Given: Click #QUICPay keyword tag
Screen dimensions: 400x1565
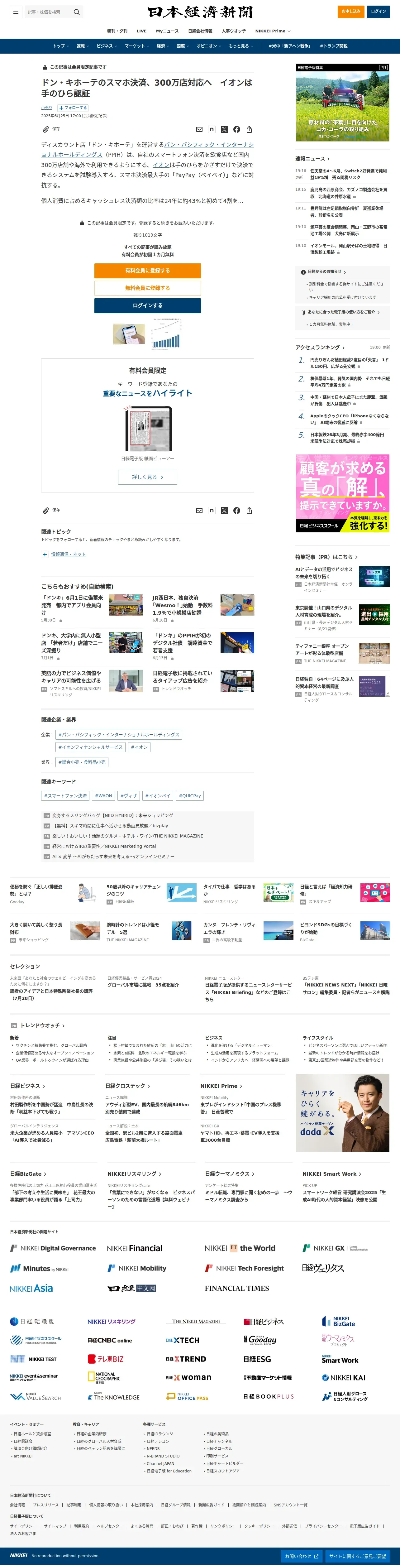Looking at the screenshot, I should [191, 795].
